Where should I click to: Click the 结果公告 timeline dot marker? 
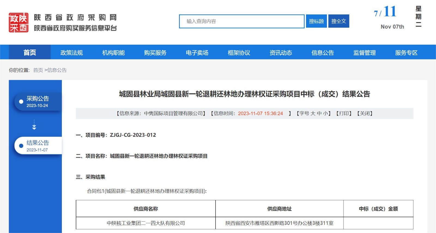[21, 146]
